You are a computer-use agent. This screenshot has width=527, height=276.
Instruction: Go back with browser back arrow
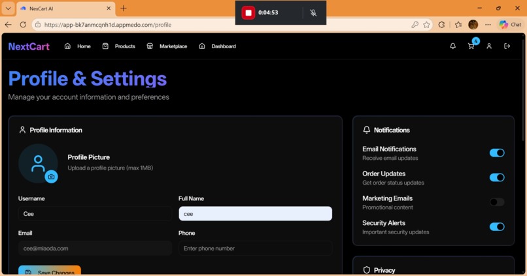(8, 25)
